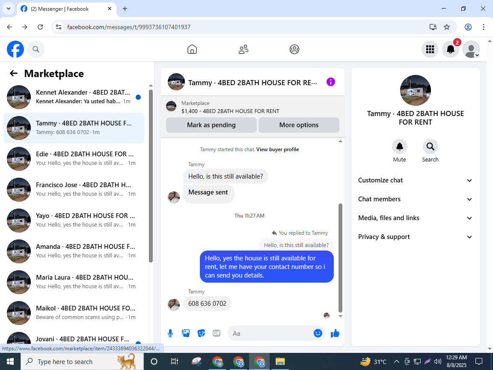Open the GIF picker icon
The width and height of the screenshot is (493, 370).
[x=217, y=334]
